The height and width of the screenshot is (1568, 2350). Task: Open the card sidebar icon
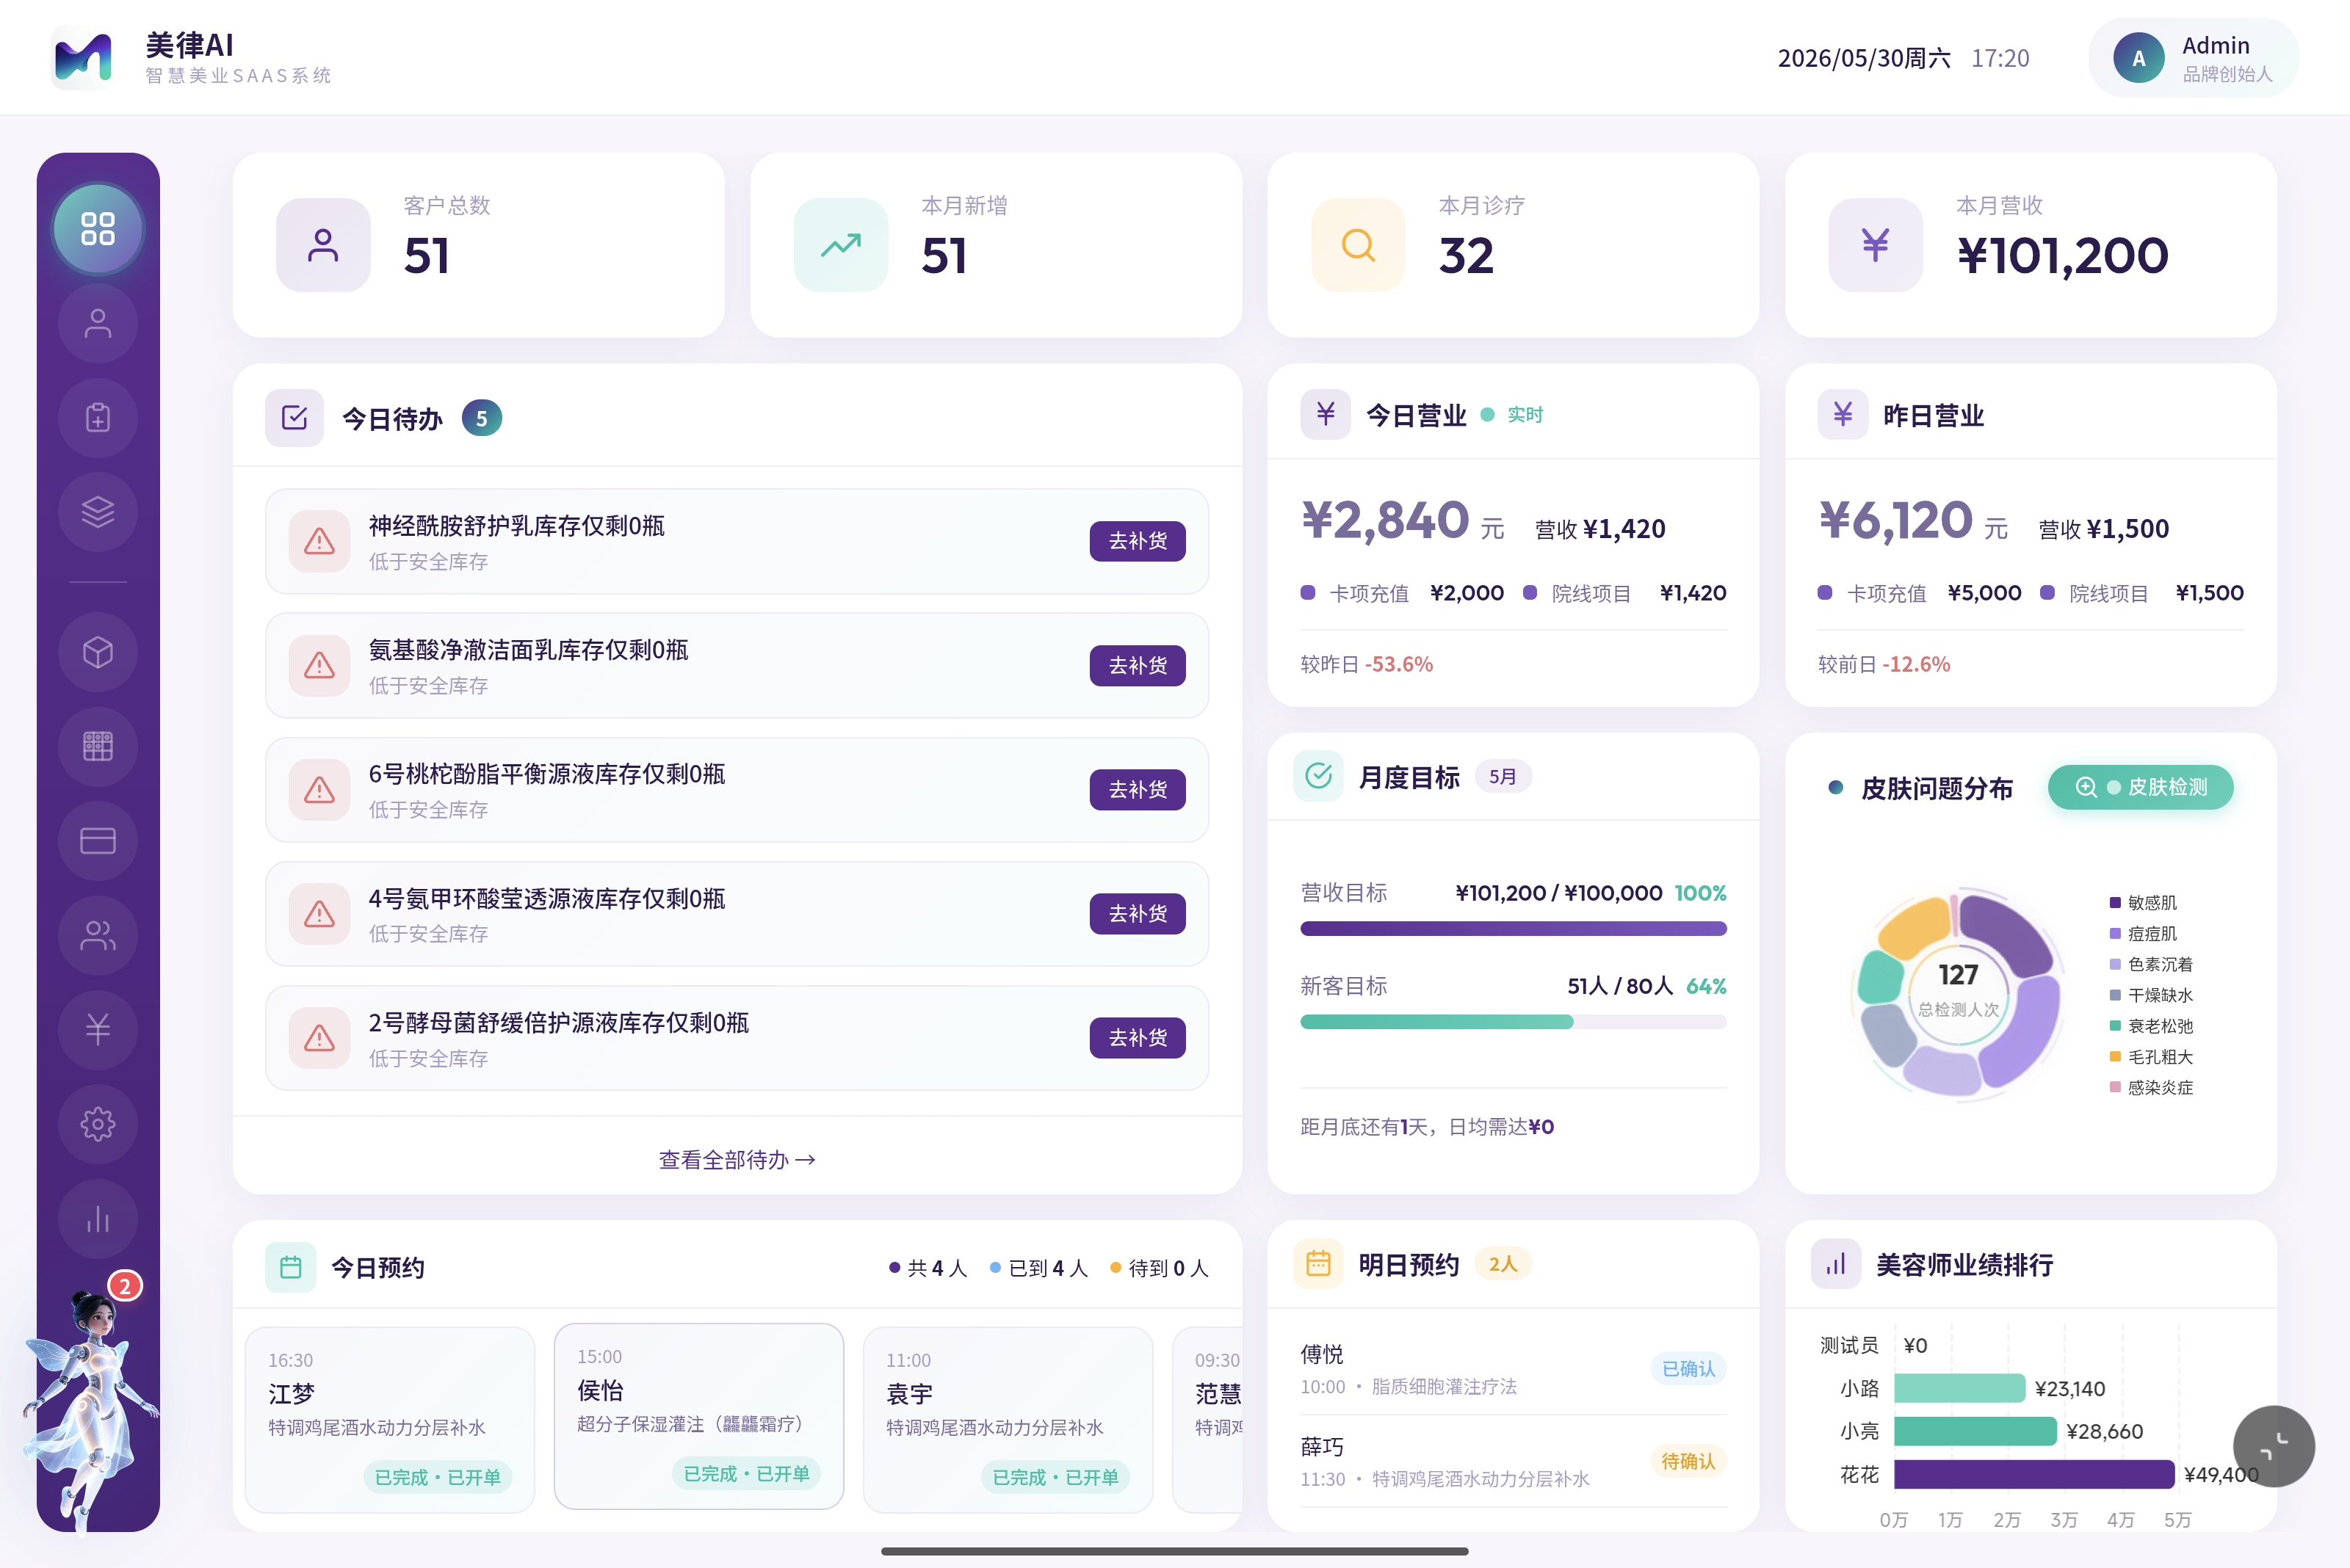click(x=98, y=841)
